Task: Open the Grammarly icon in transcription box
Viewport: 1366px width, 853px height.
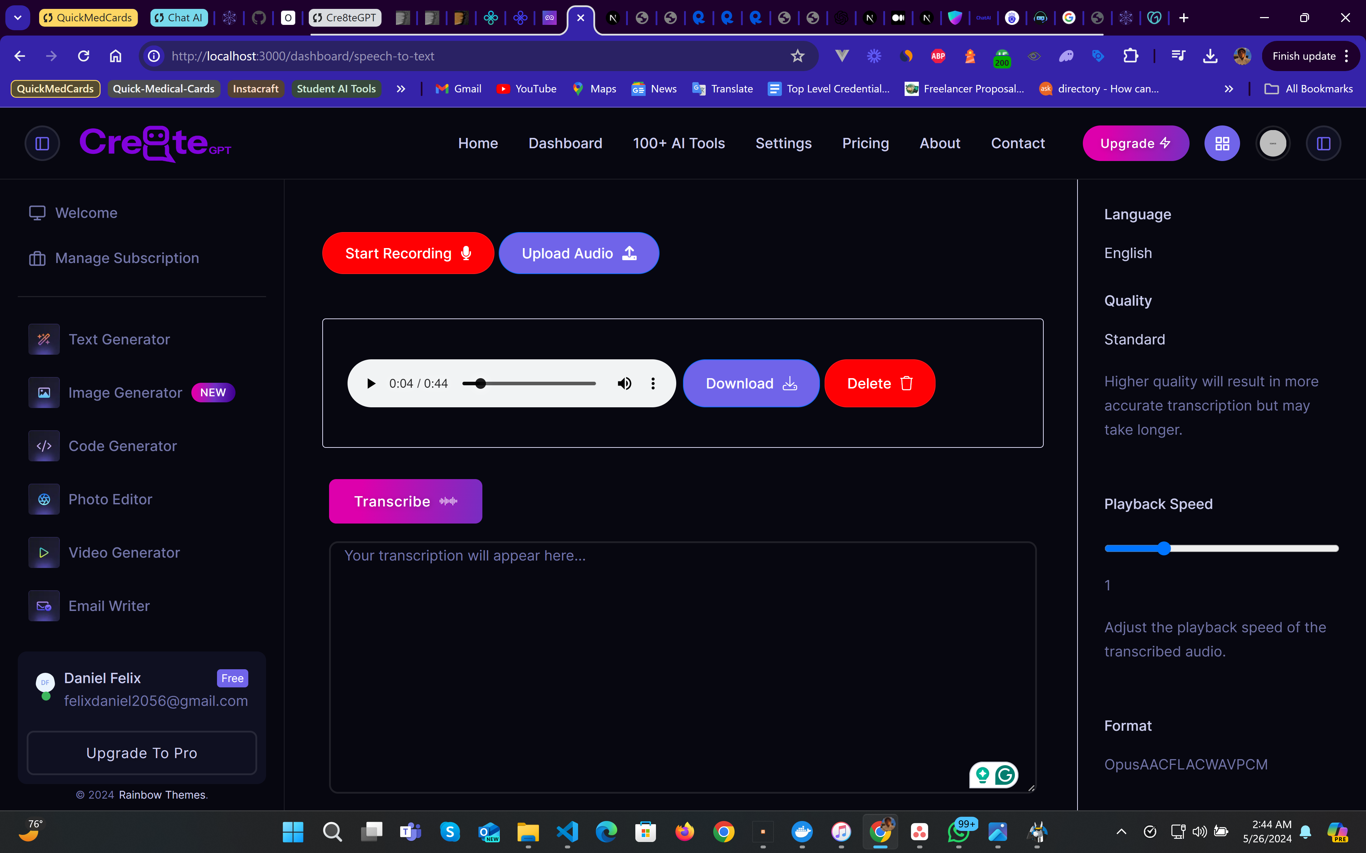Action: tap(1005, 775)
